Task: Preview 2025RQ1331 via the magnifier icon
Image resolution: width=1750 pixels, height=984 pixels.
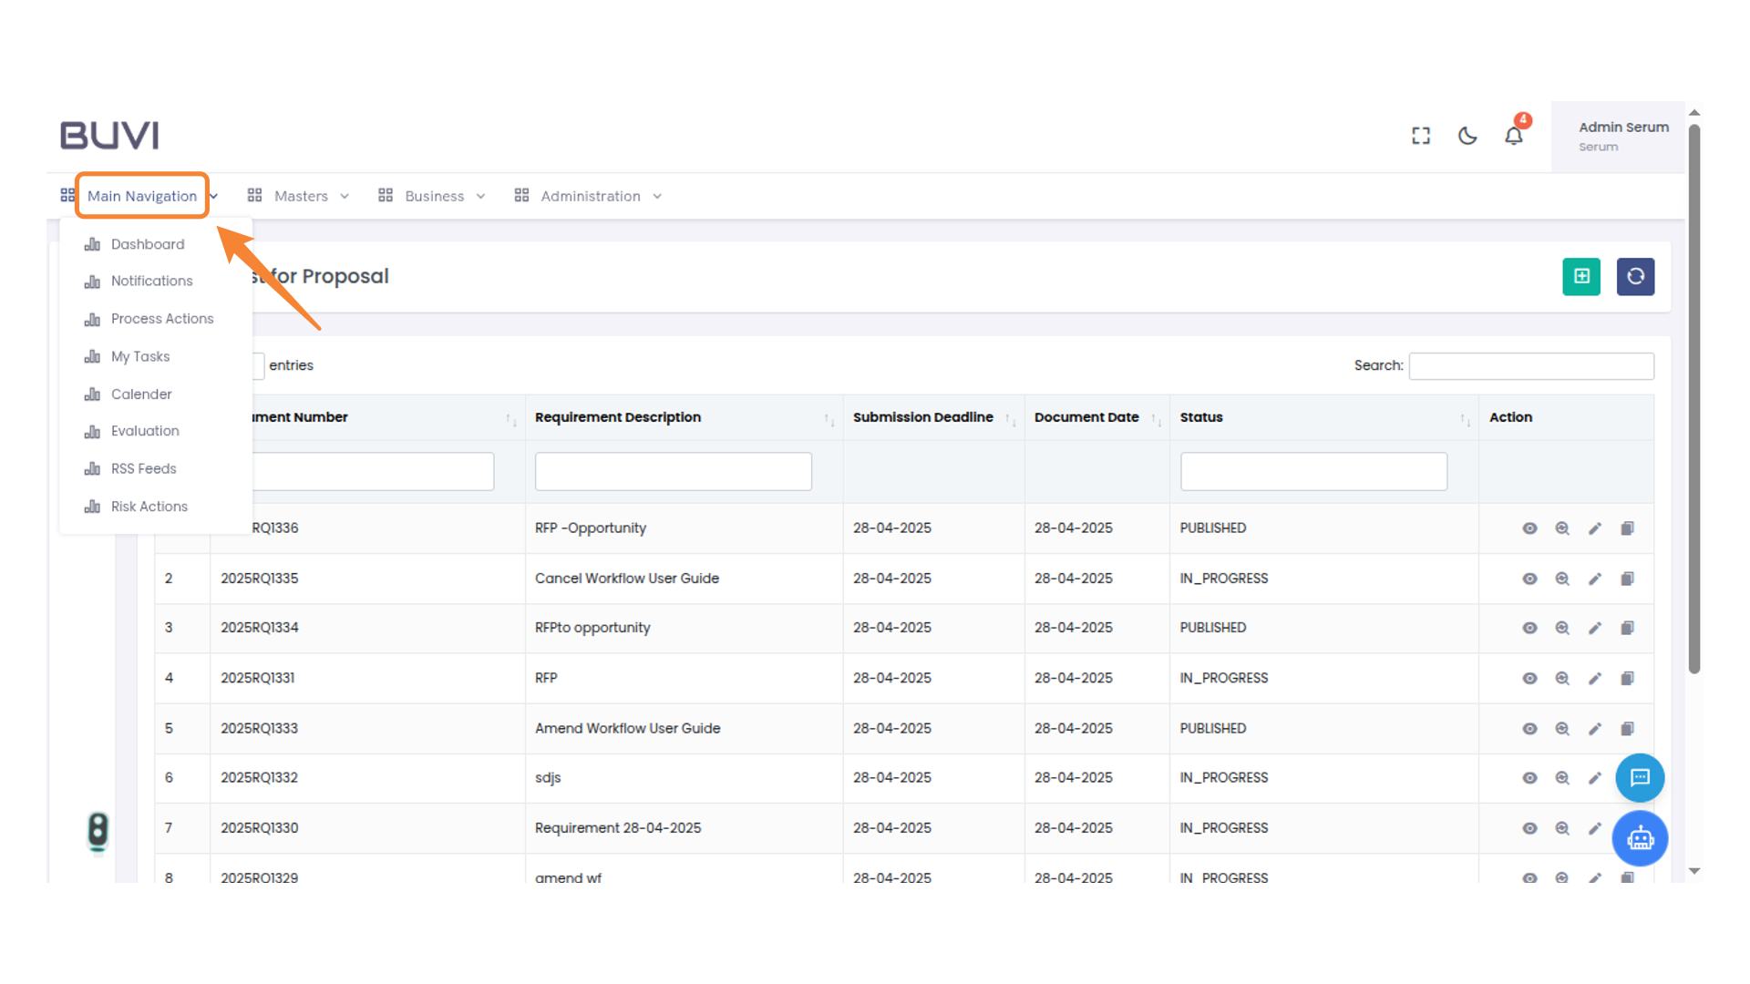Action: 1562,678
